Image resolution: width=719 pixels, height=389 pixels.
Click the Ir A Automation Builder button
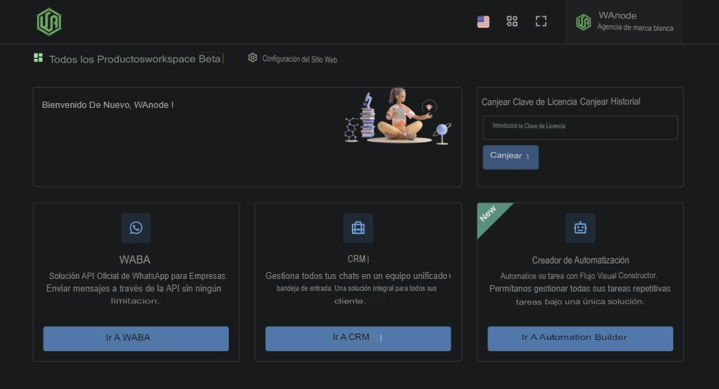pyautogui.click(x=580, y=339)
